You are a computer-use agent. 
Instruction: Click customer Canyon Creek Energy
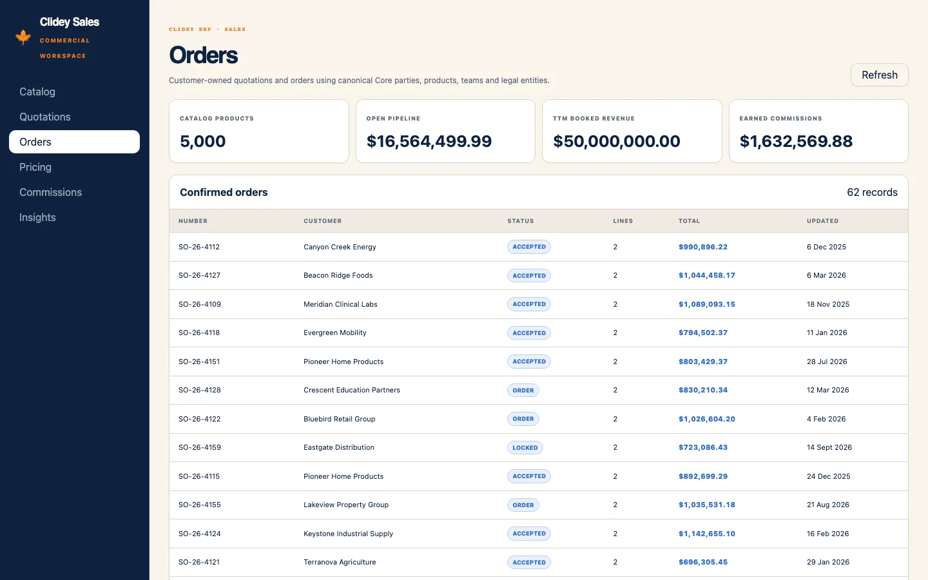(x=340, y=247)
